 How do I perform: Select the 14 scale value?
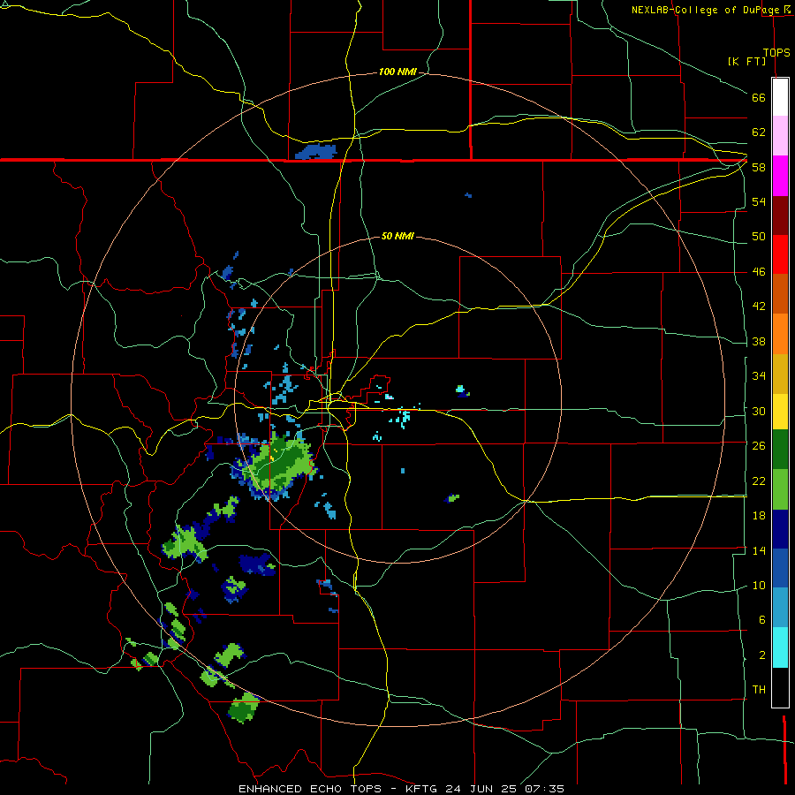759,550
